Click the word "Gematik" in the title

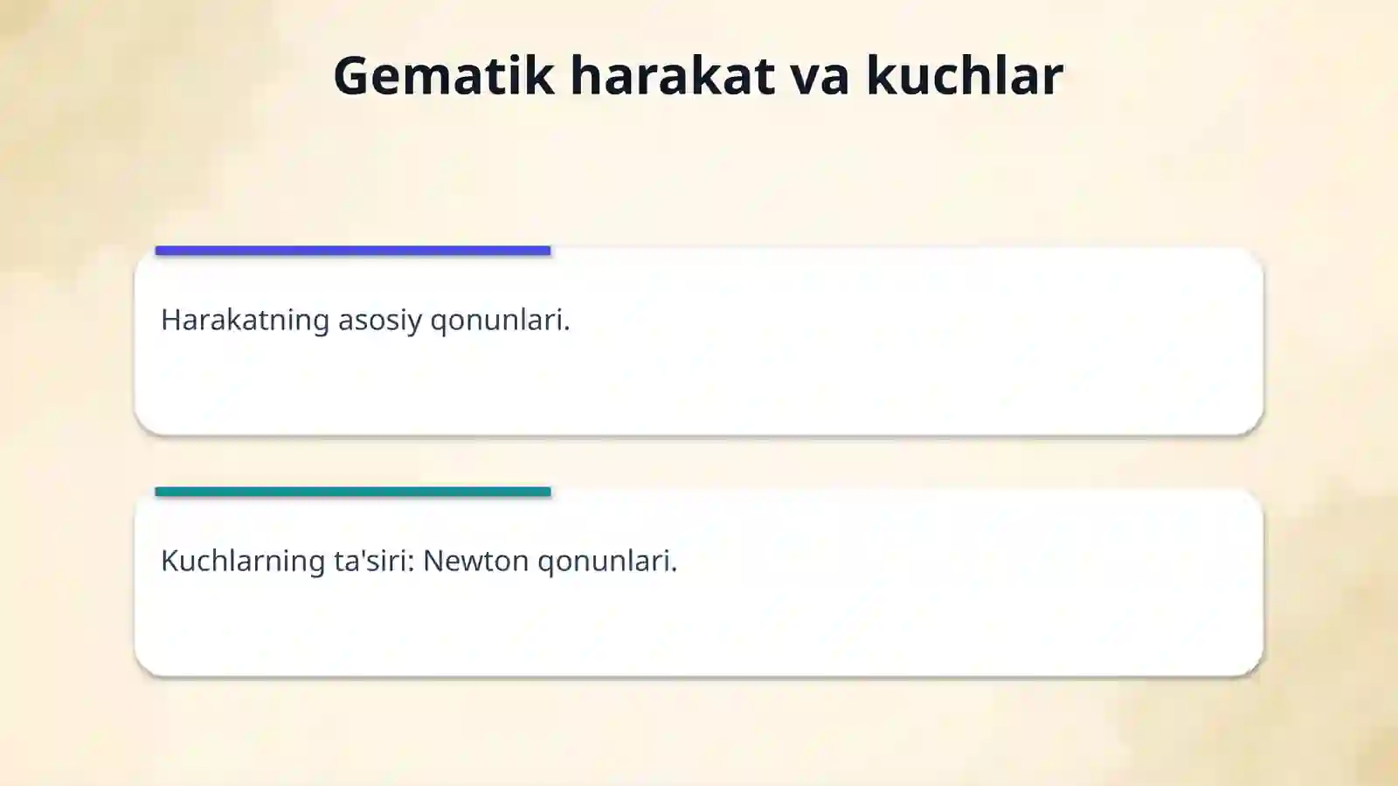click(x=444, y=75)
